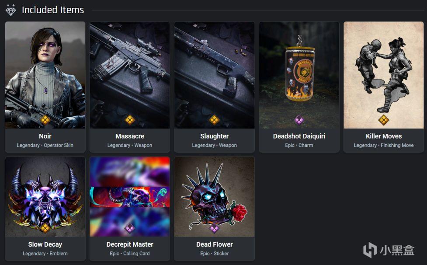427x265 pixels.
Task: Click the diamond icon beside Included Items
Action: tap(11, 10)
